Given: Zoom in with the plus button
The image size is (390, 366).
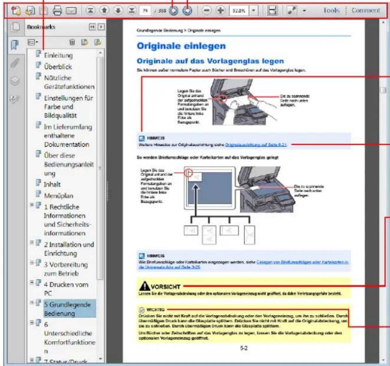Looking at the screenshot, I should tap(220, 11).
